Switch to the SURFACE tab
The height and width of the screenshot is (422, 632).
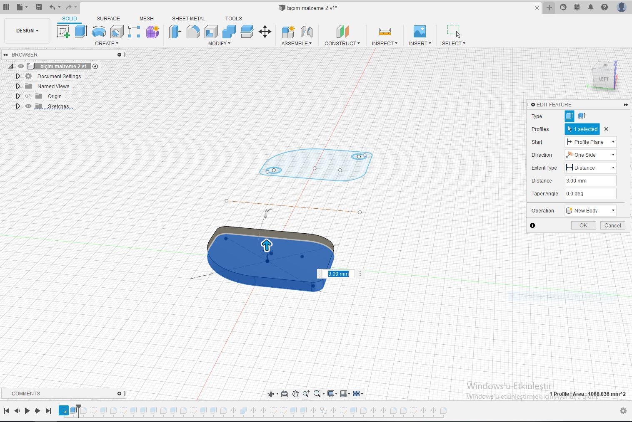108,19
